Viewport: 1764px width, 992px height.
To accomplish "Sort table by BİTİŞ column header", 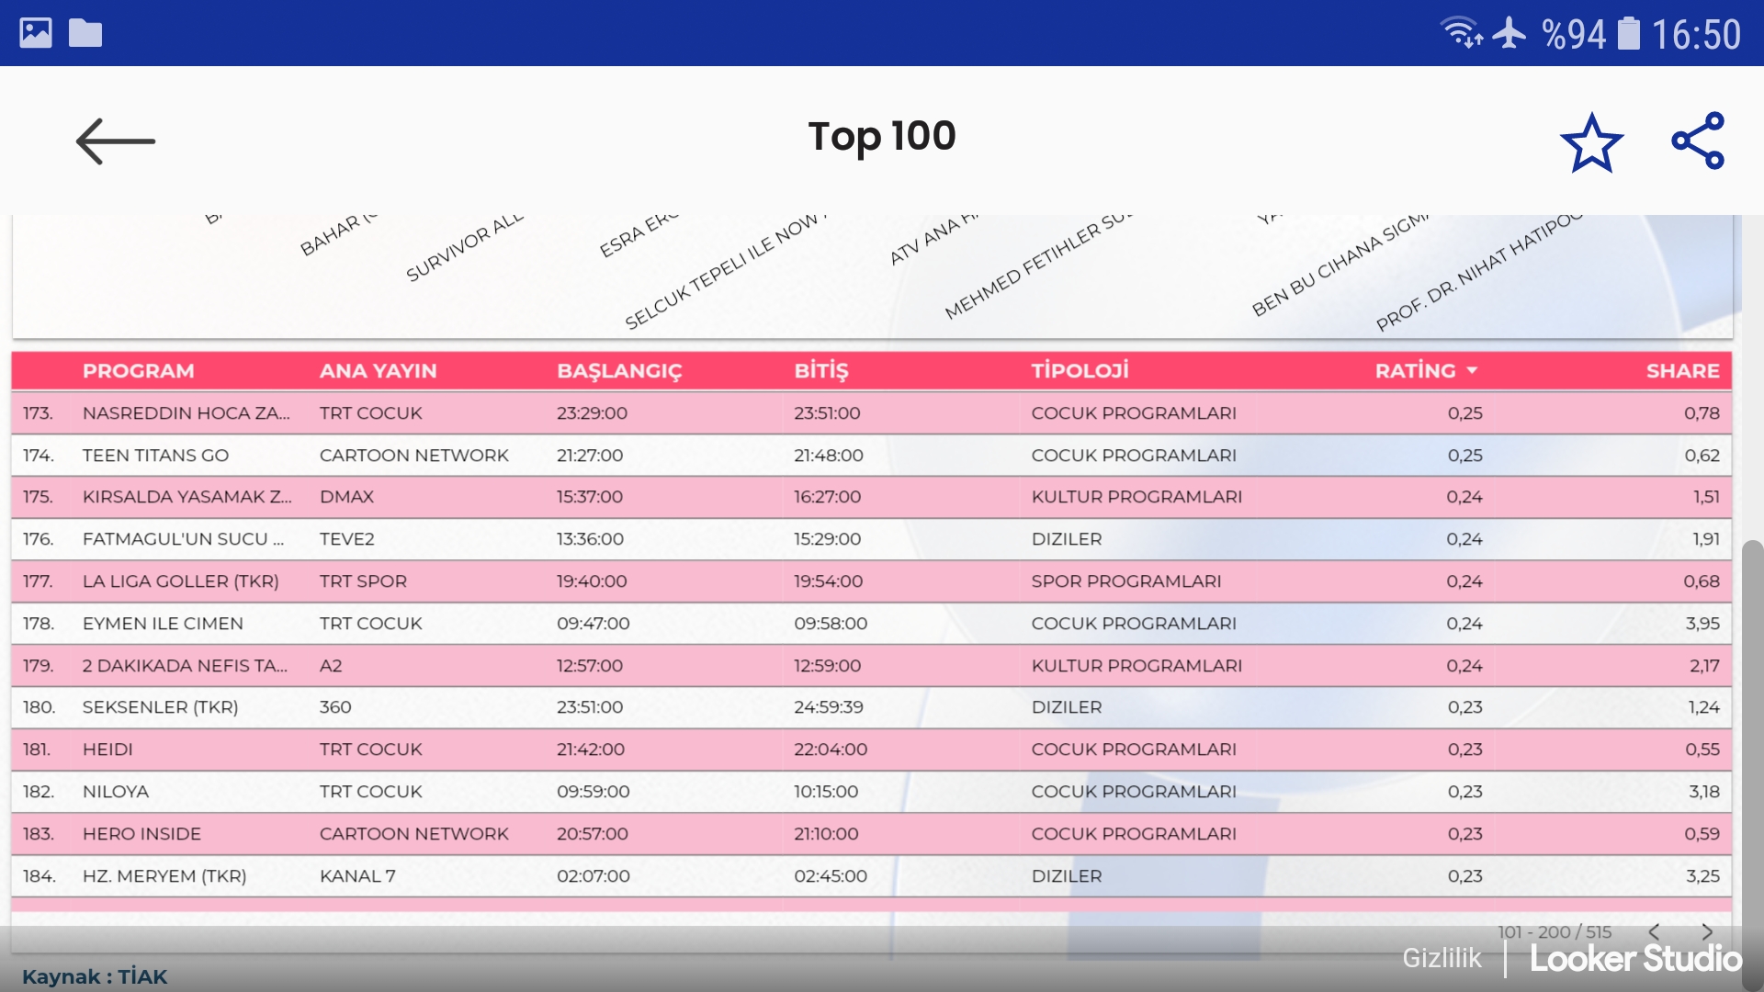I will (821, 370).
